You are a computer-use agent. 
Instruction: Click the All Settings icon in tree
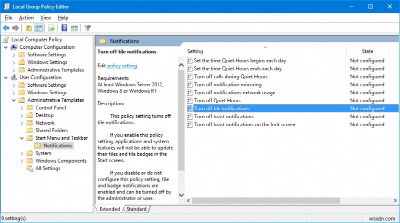tap(30, 168)
